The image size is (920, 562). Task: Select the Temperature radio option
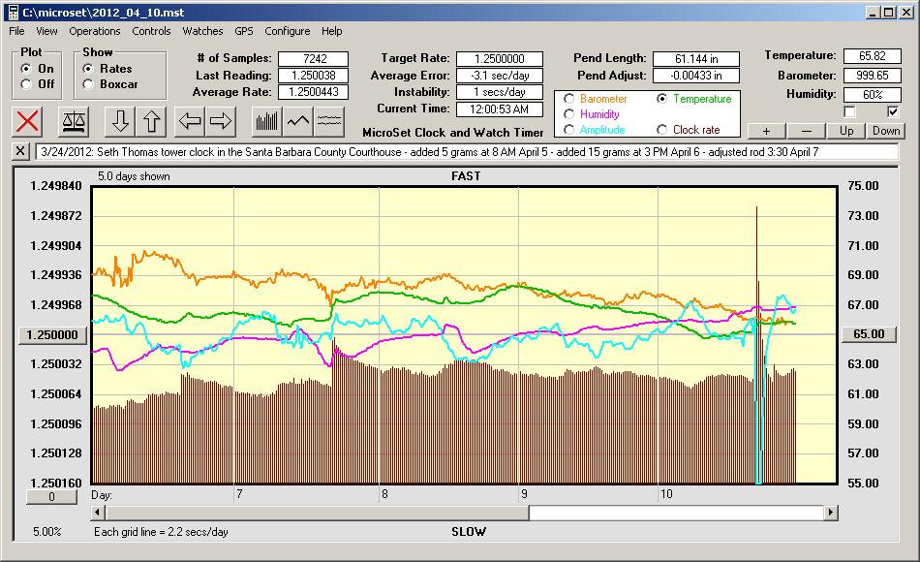tap(661, 99)
